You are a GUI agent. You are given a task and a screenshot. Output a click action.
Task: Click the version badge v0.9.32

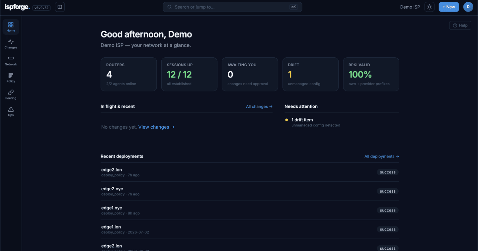coord(41,8)
